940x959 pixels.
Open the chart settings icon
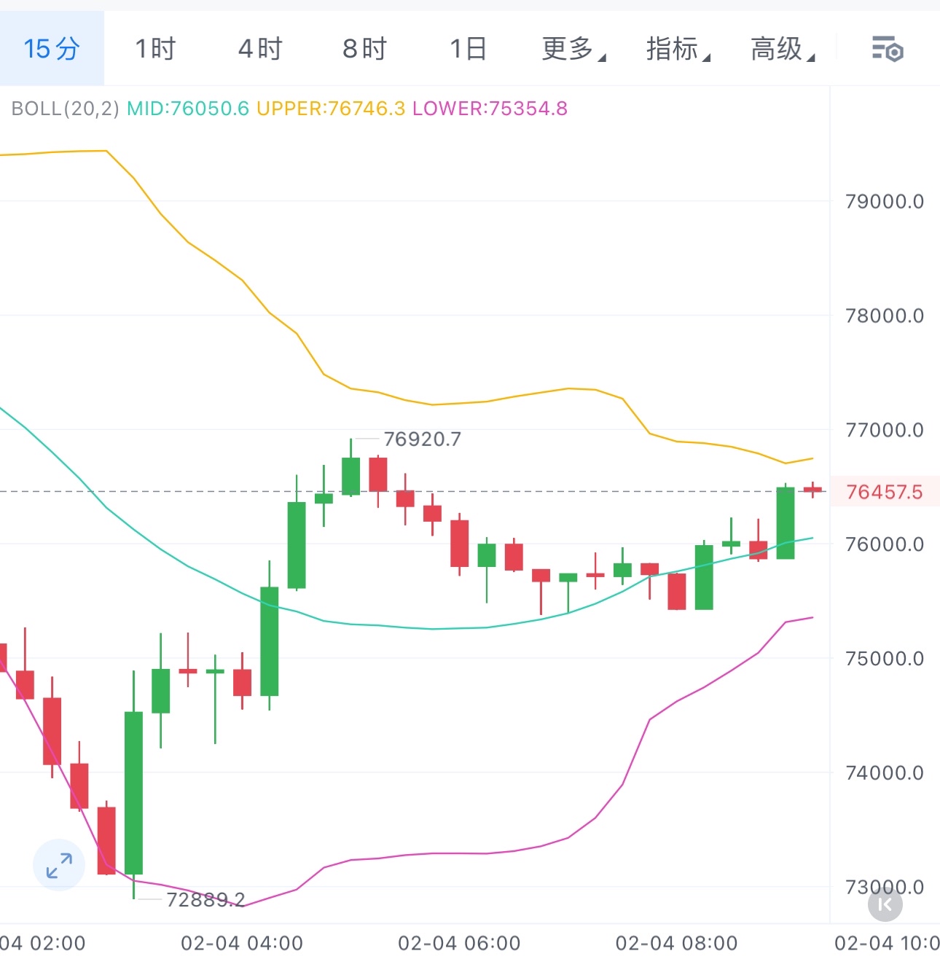coord(888,50)
